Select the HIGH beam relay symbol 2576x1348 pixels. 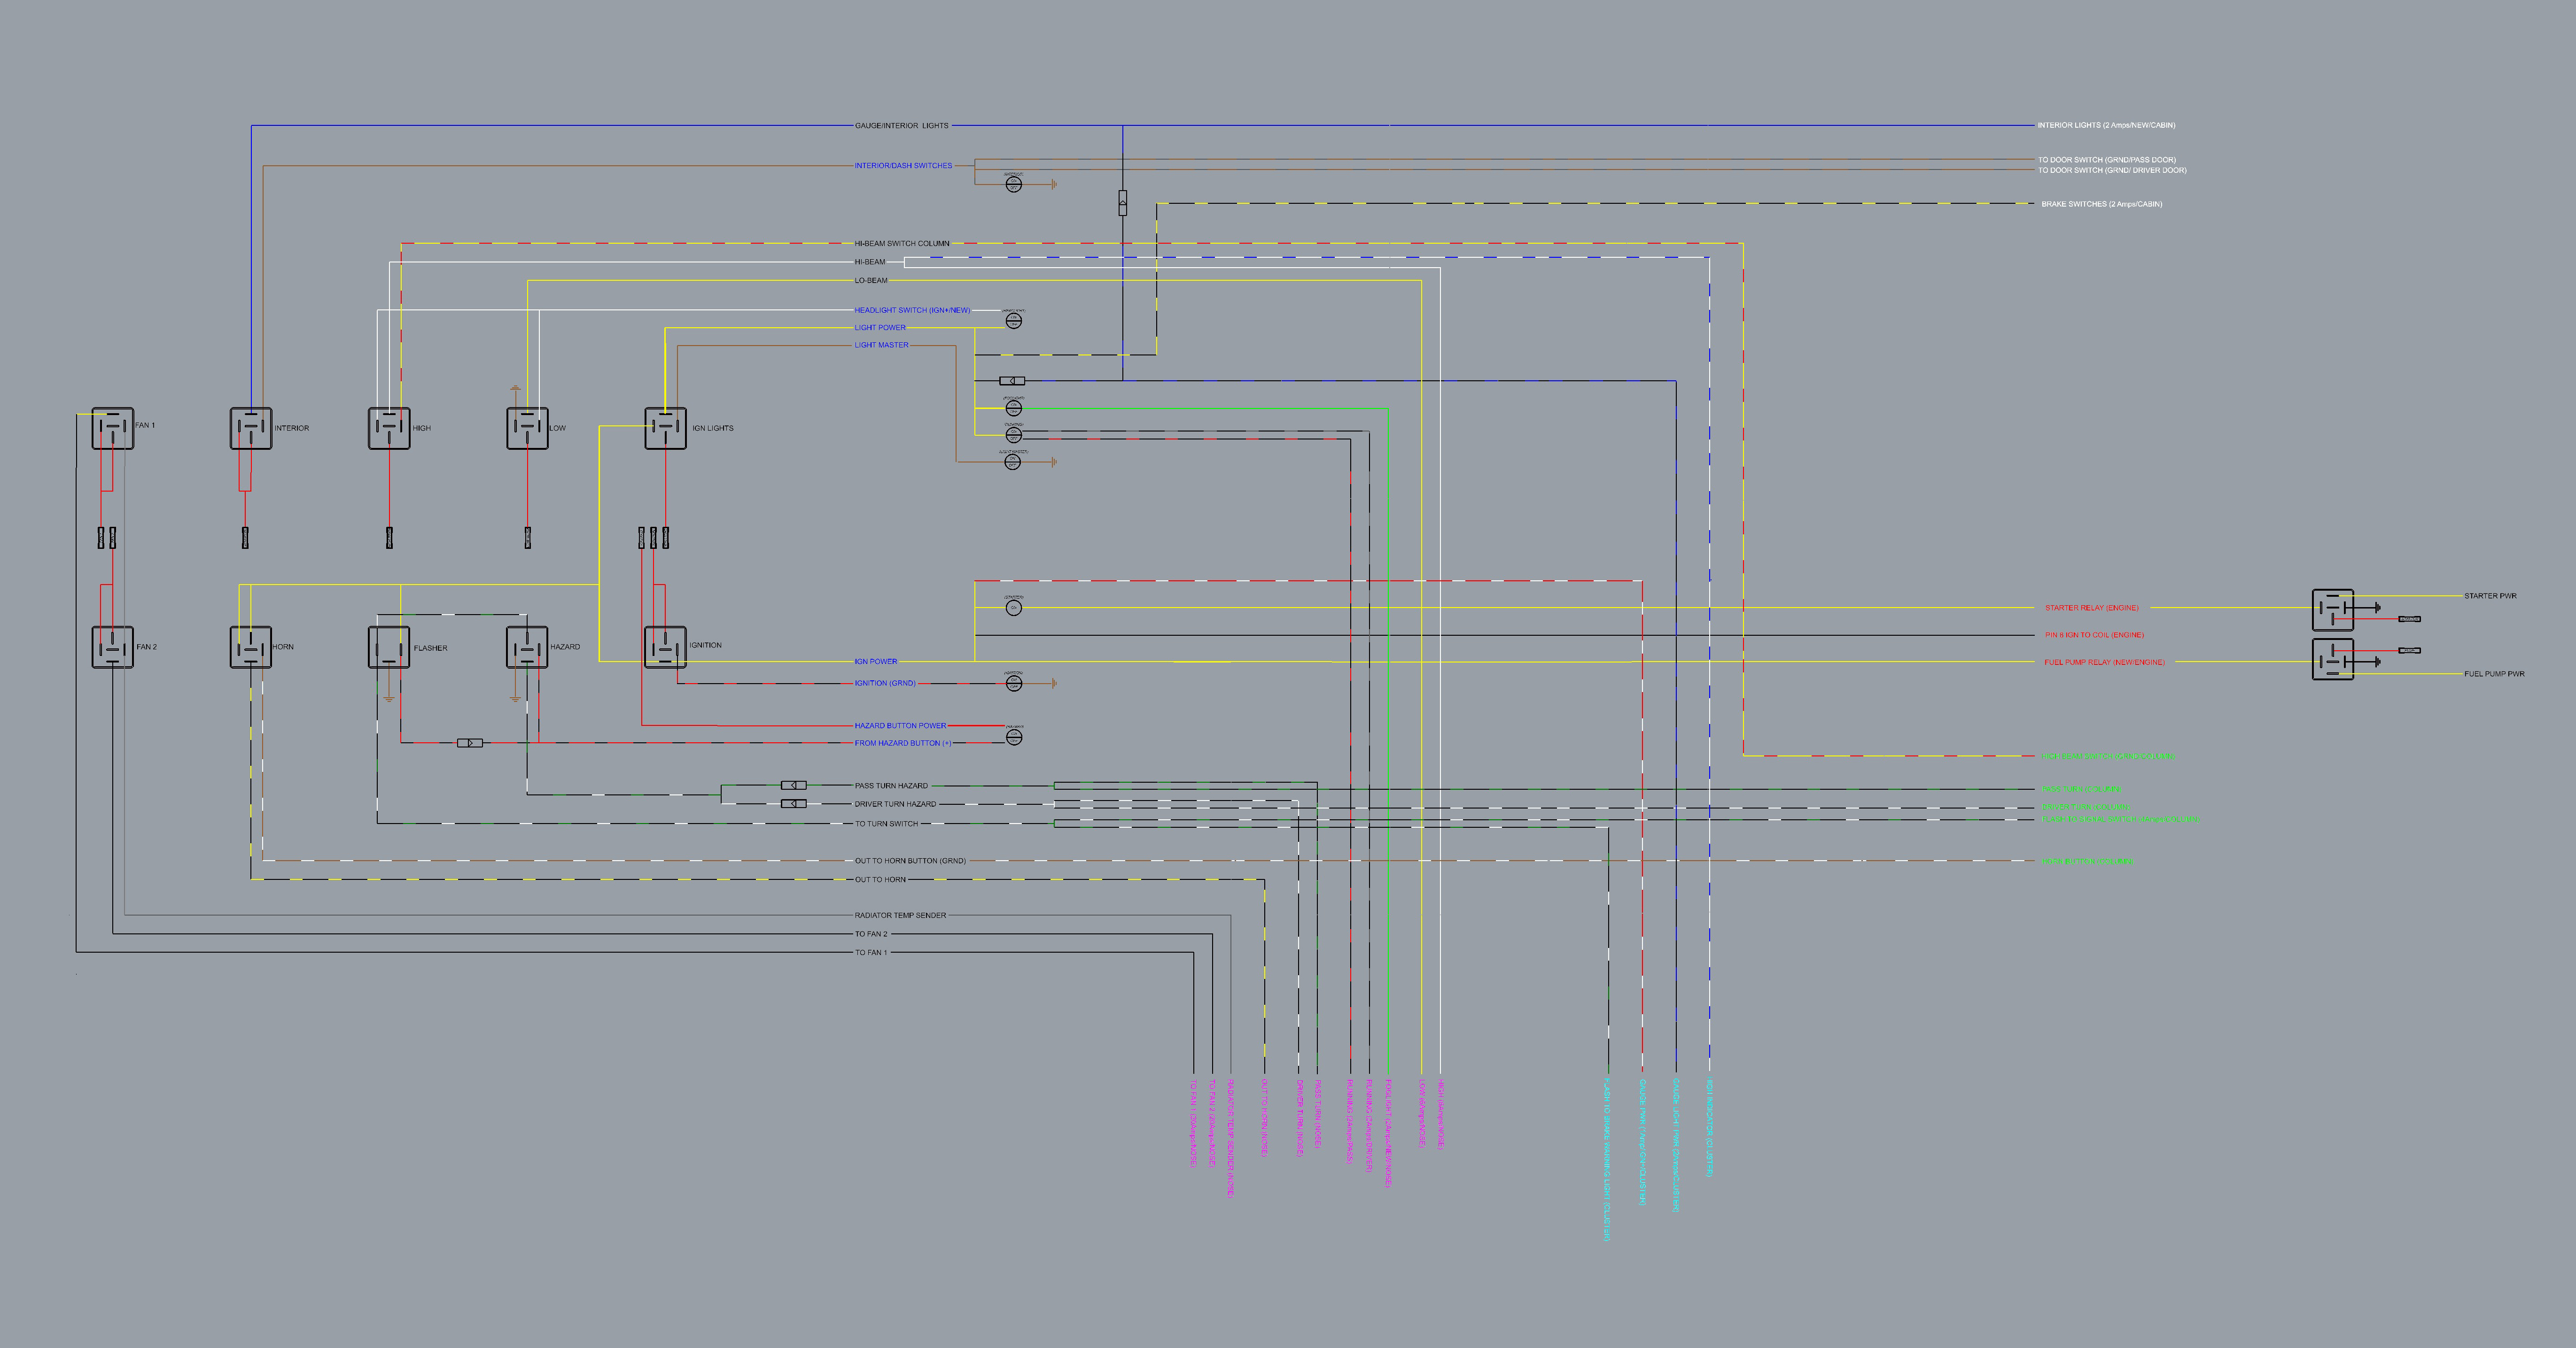389,428
